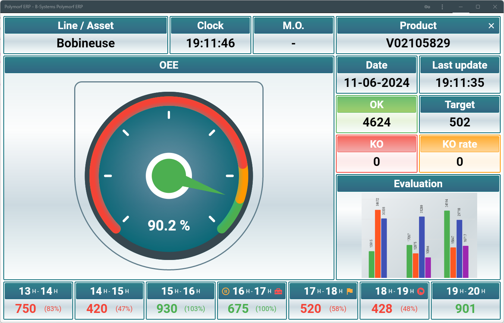Click the 930 output value
The width and height of the screenshot is (504, 323).
click(x=167, y=309)
